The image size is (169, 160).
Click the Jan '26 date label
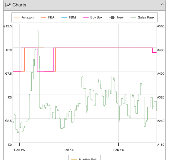point(69,150)
